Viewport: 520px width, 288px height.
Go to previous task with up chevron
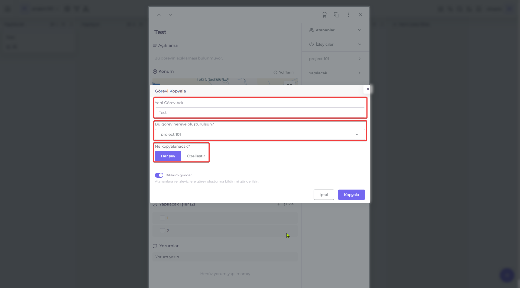[159, 15]
